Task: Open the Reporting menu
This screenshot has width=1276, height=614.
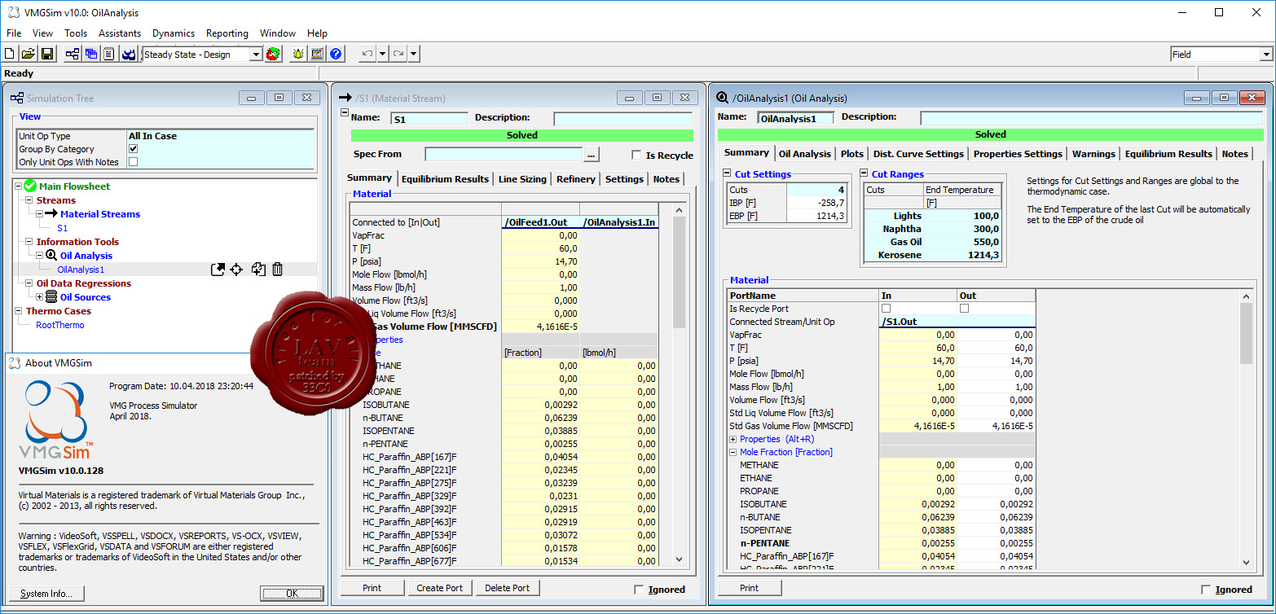Action: [227, 33]
